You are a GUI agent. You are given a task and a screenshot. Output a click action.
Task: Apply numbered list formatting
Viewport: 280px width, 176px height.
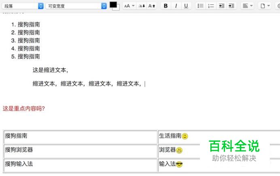click(x=211, y=6)
